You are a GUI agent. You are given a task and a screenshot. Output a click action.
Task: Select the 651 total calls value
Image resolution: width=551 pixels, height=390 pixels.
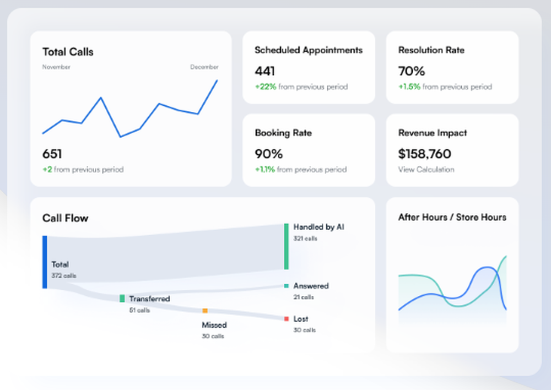52,154
